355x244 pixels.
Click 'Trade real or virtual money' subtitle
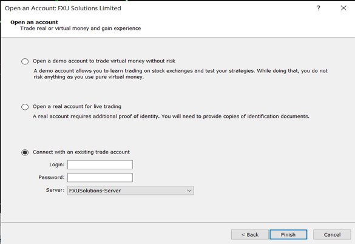(80, 29)
